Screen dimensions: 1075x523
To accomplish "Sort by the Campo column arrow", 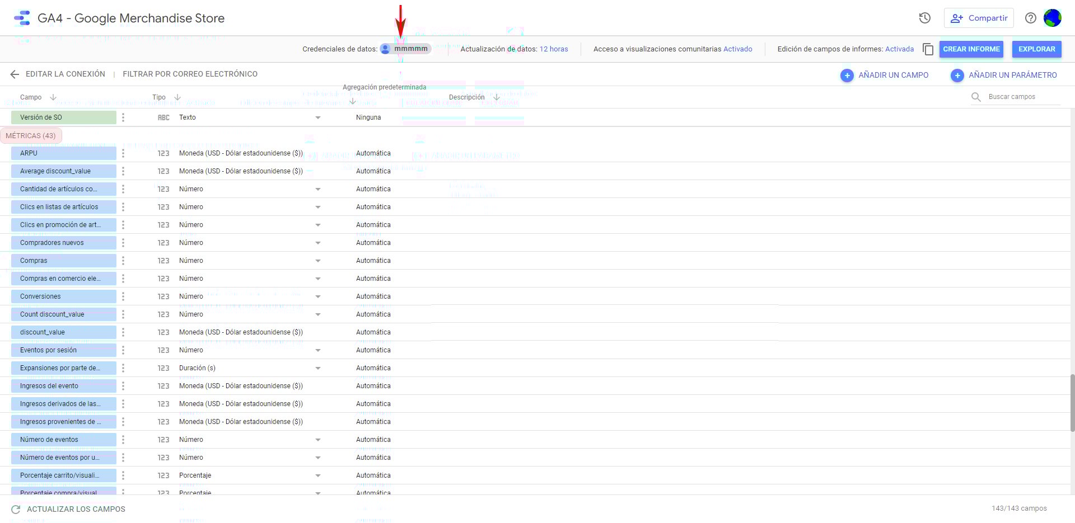I will [53, 97].
